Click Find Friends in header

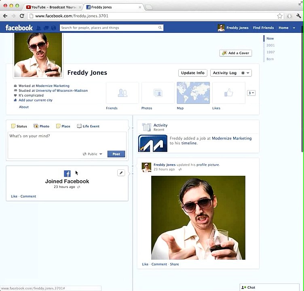click(x=263, y=28)
